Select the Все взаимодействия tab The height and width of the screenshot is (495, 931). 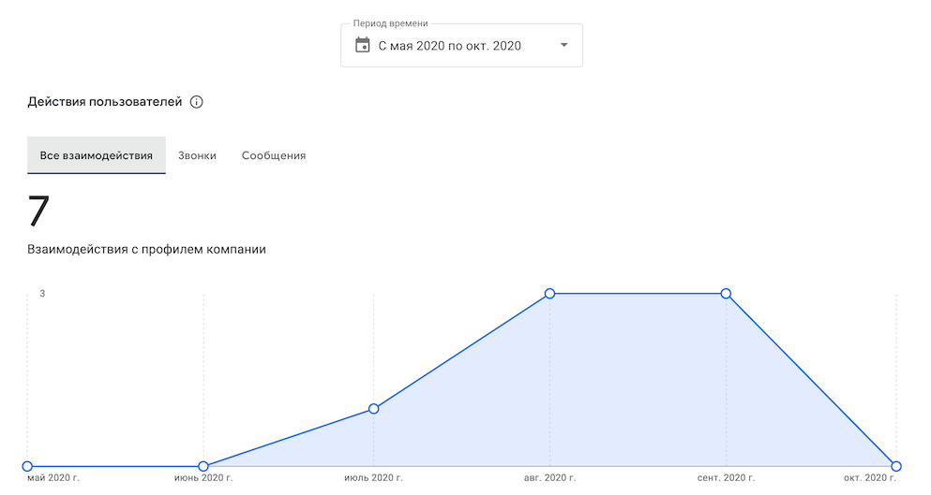pos(97,155)
